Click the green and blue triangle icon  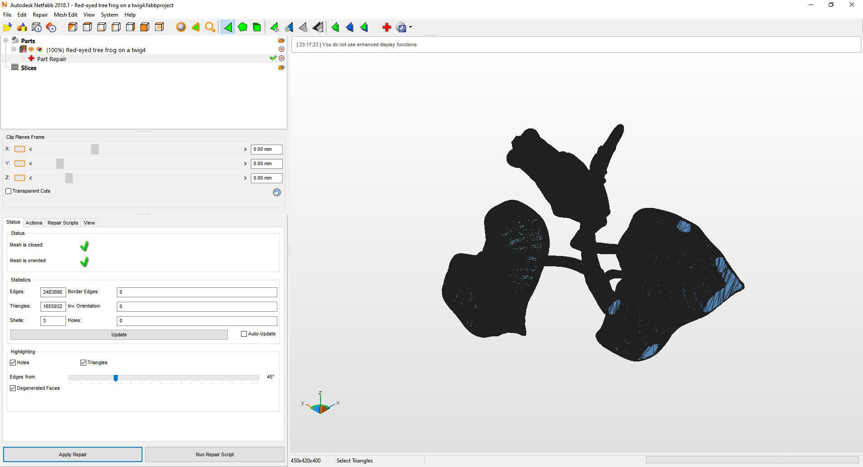[364, 27]
